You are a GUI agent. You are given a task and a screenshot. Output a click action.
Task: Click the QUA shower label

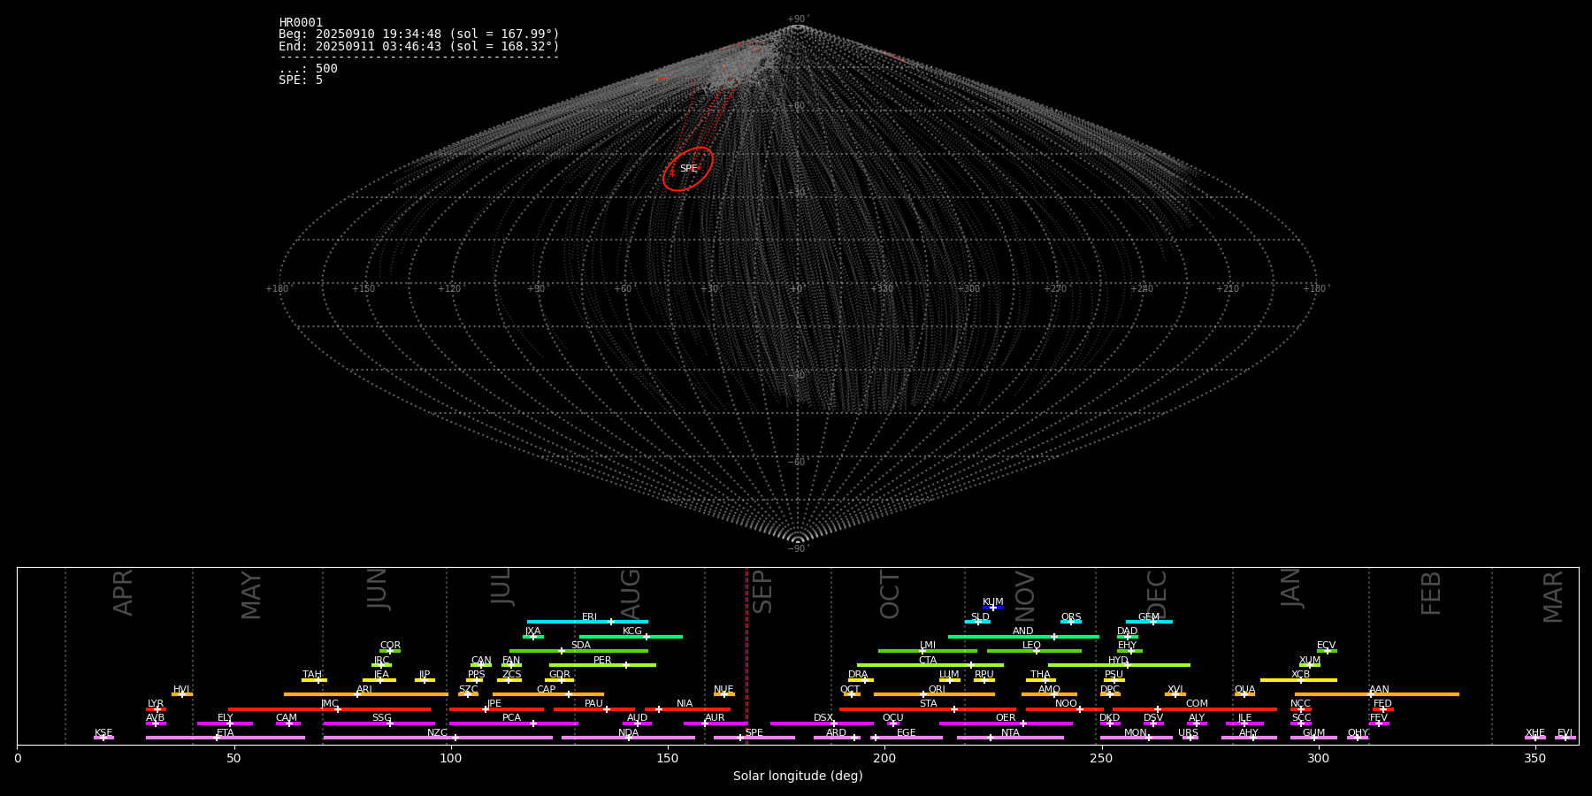(1244, 690)
